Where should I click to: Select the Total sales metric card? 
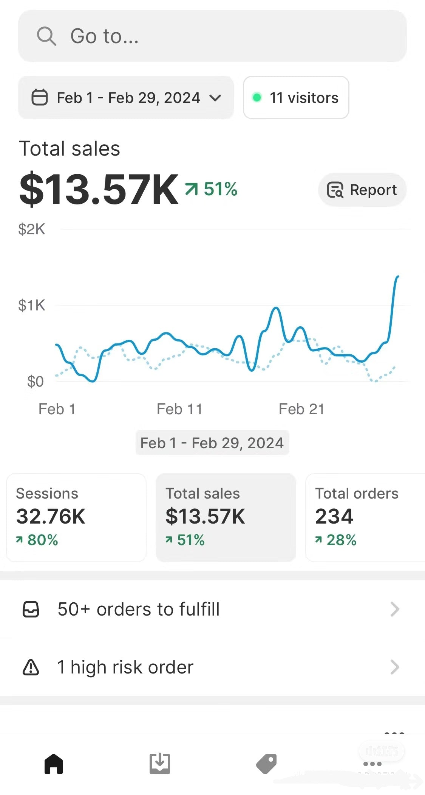[x=226, y=518]
